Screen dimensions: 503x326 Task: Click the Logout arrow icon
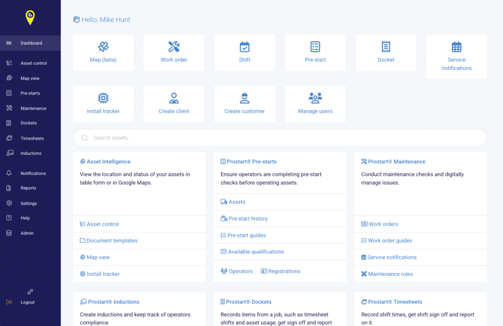[x=9, y=302]
